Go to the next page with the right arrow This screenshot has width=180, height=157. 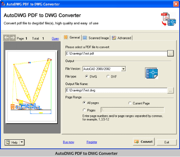[x=13, y=38]
